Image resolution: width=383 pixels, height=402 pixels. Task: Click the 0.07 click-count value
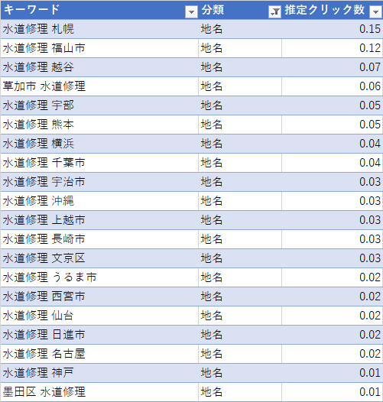[370, 67]
